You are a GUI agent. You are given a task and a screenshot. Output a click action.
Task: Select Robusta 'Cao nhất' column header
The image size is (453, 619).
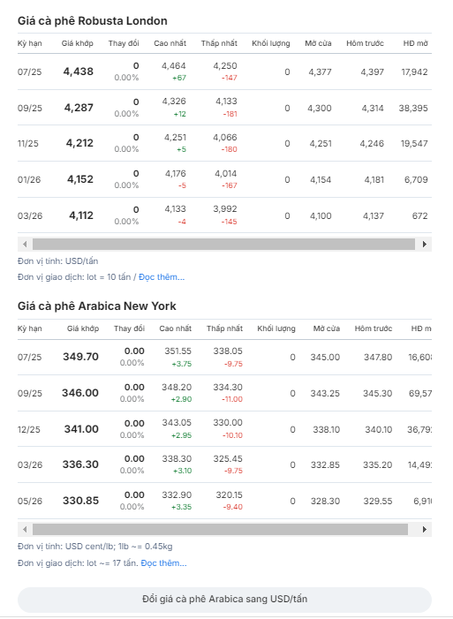(x=170, y=43)
